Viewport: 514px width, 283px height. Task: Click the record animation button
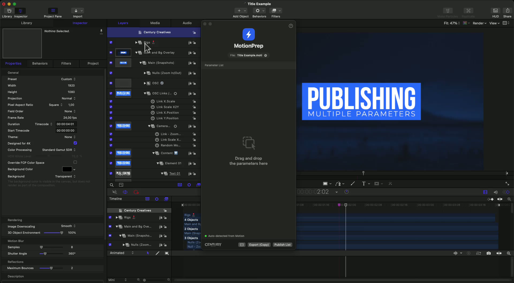click(136, 192)
